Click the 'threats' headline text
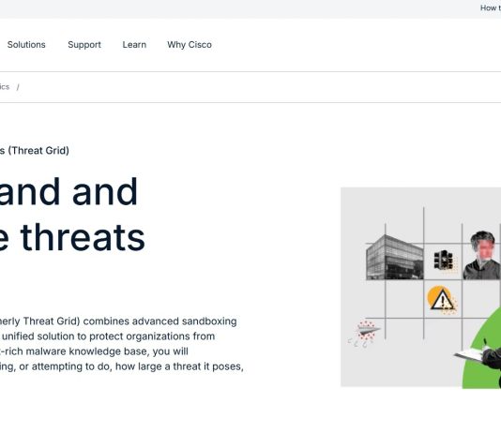The height and width of the screenshot is (433, 501). [x=83, y=238]
